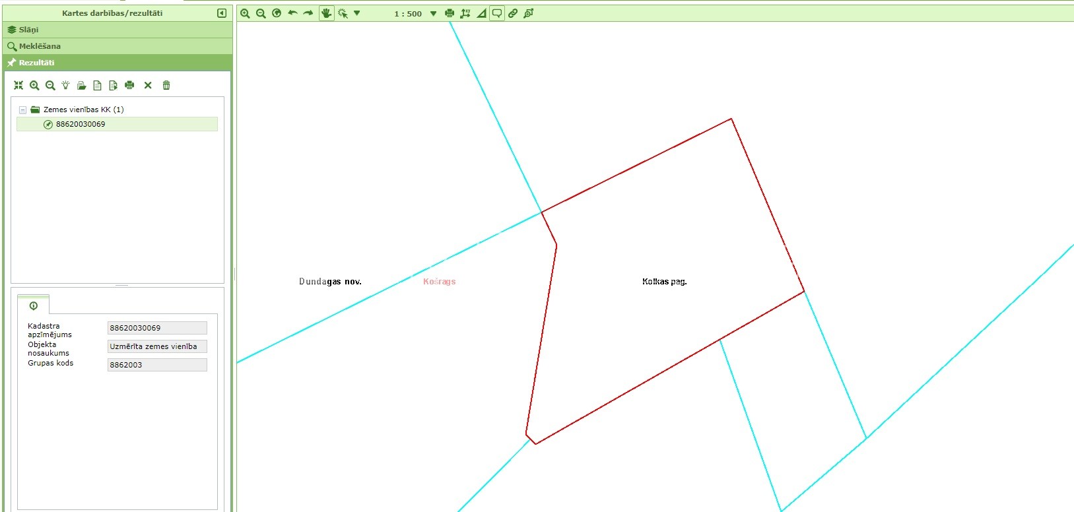Delete results with the trash icon
The height and width of the screenshot is (512, 1074).
pyautogui.click(x=166, y=85)
